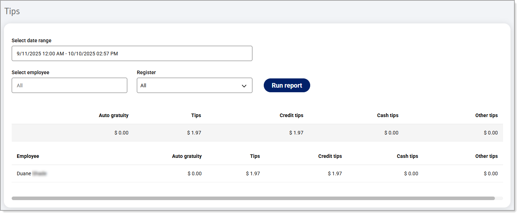Click the Select date range field
Image resolution: width=519 pixels, height=215 pixels.
[132, 54]
